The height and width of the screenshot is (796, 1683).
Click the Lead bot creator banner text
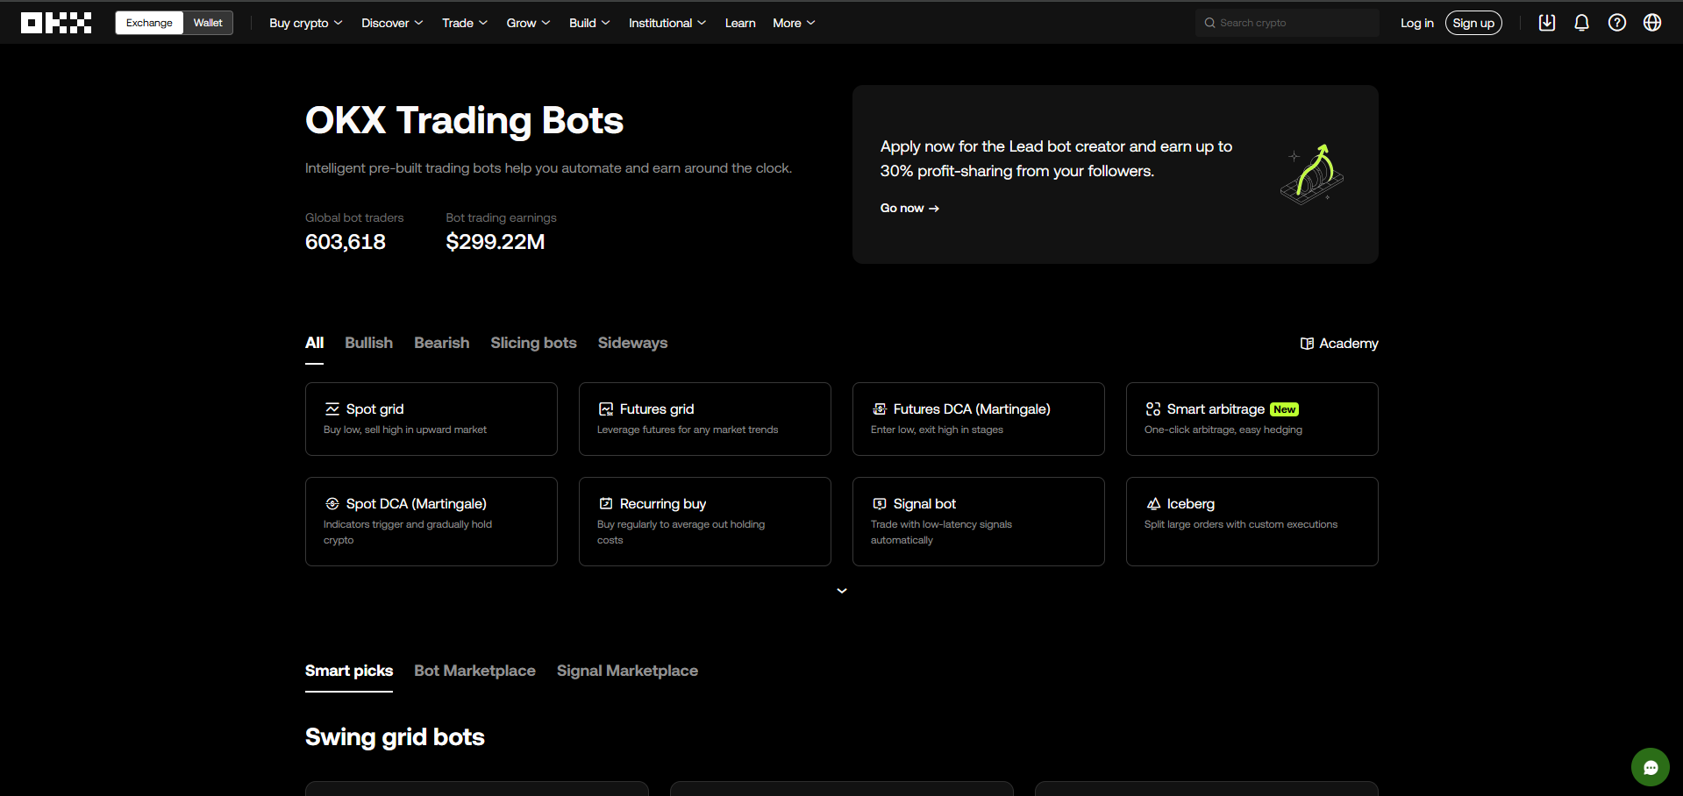(1056, 159)
